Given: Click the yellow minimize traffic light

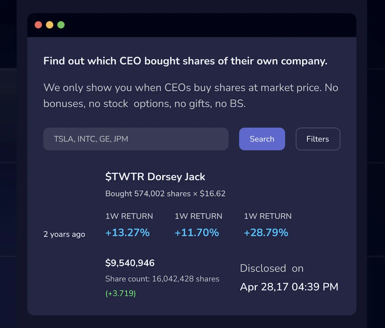Looking at the screenshot, I should [x=50, y=25].
